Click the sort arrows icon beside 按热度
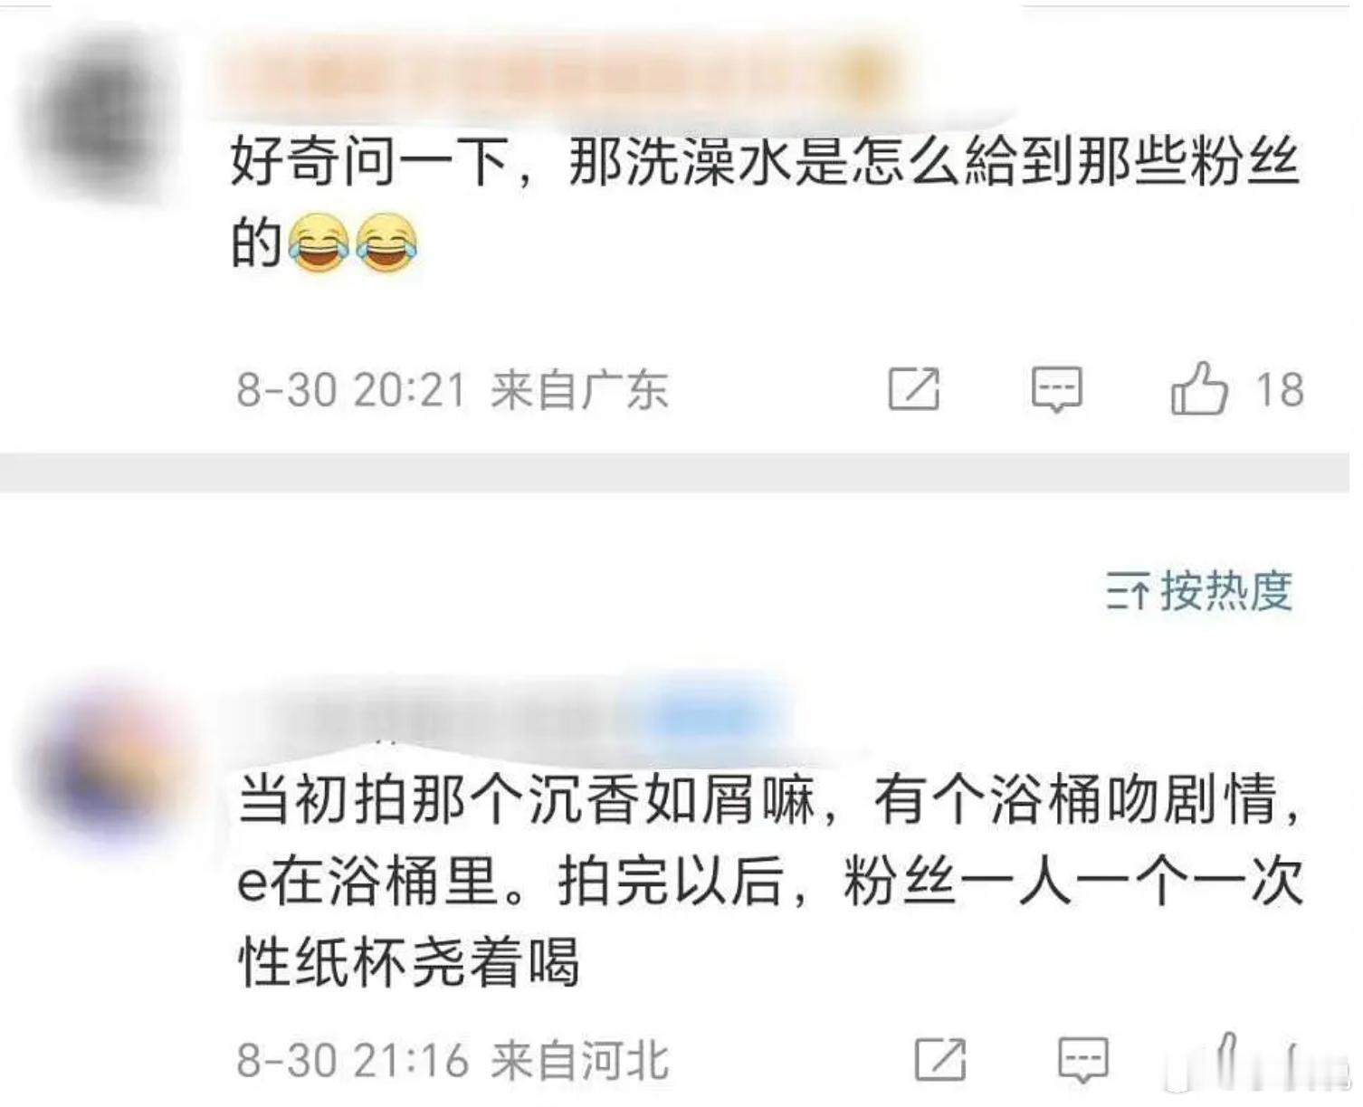The width and height of the screenshot is (1363, 1107). point(1128,591)
